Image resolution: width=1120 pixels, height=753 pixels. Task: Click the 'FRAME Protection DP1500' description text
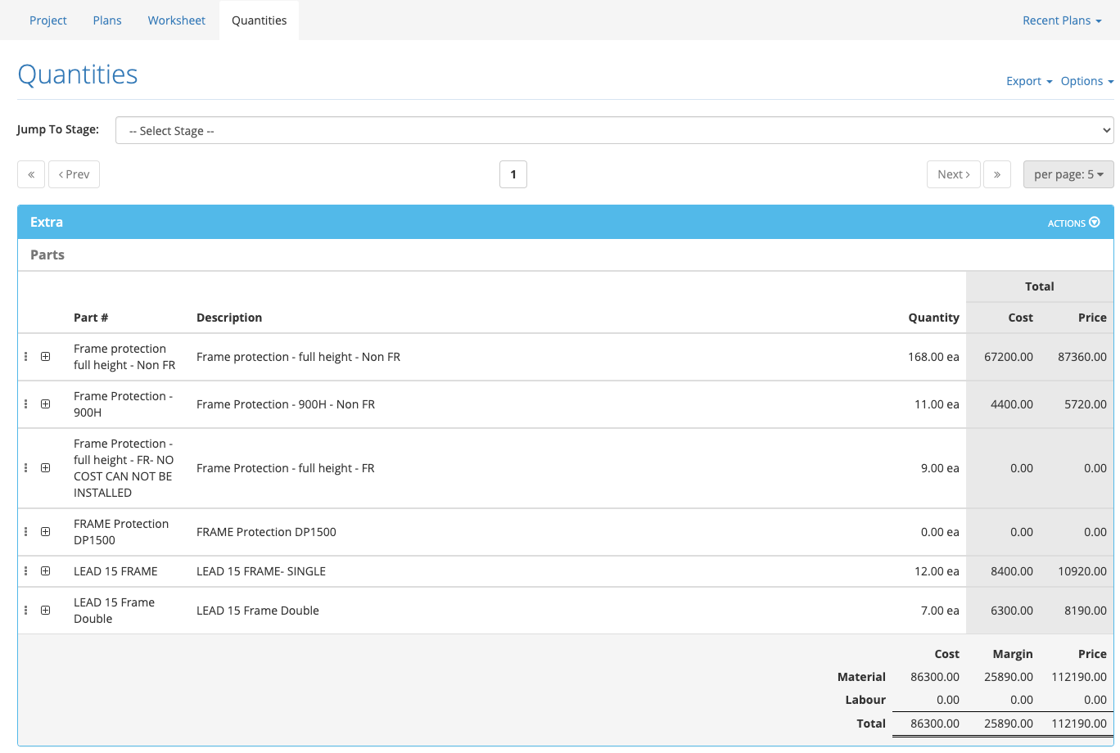(266, 532)
